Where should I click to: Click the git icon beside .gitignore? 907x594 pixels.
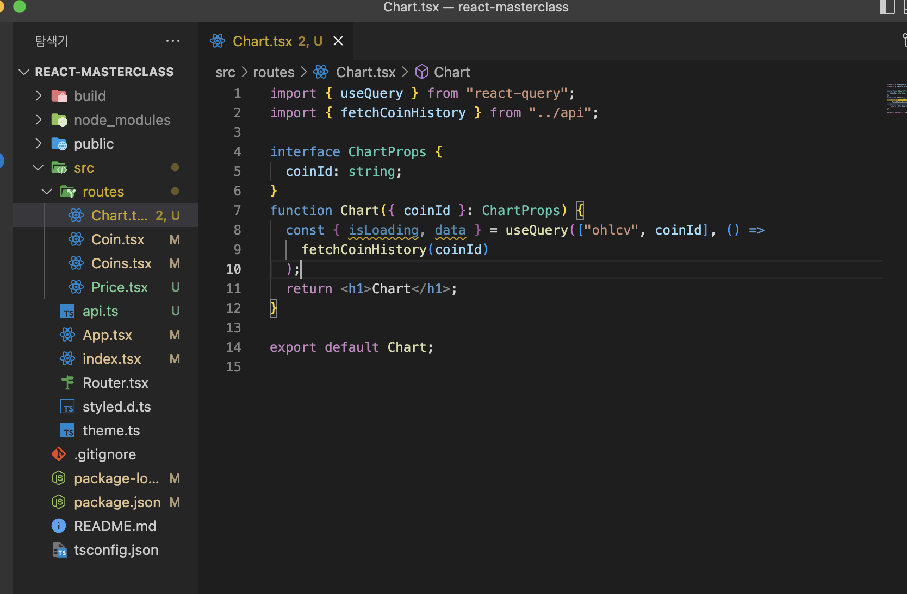[x=59, y=454]
